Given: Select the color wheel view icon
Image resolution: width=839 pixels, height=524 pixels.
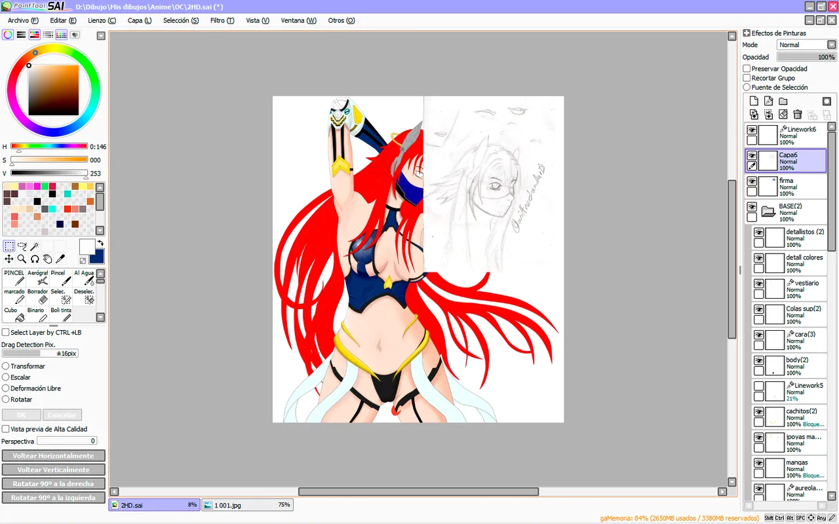Looking at the screenshot, I should 8,35.
